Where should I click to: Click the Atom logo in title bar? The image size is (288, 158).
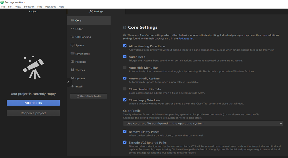pos(2,2)
